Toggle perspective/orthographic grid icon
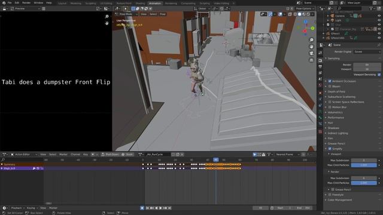The image size is (383, 215). point(311,60)
